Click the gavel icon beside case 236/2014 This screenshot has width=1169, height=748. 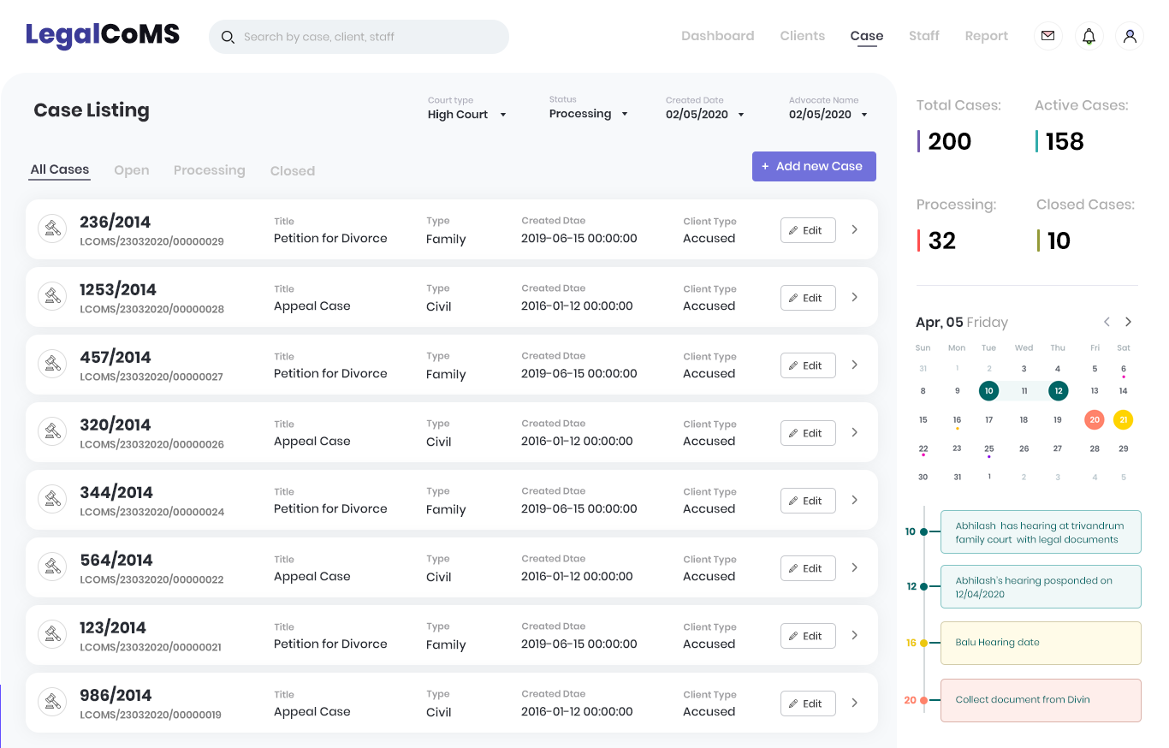pos(52,229)
